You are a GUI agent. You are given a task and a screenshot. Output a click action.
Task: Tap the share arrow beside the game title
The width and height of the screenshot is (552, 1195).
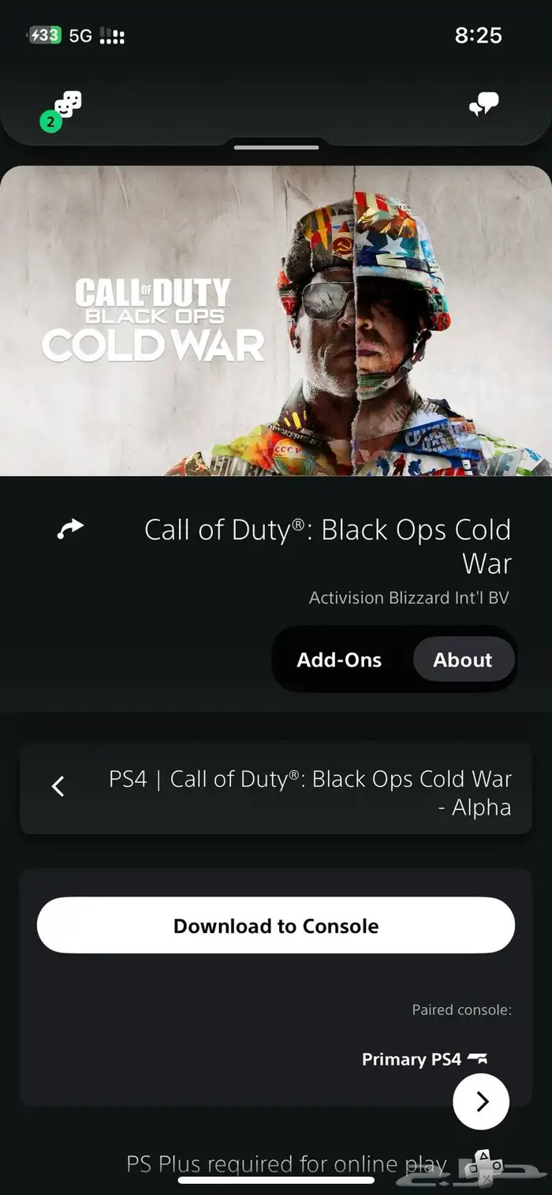click(70, 529)
